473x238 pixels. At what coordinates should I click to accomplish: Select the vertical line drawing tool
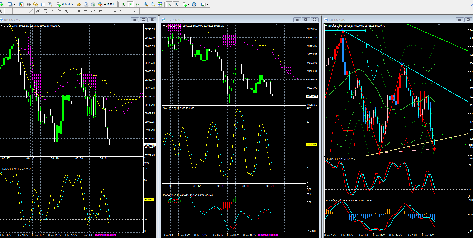click(17, 11)
